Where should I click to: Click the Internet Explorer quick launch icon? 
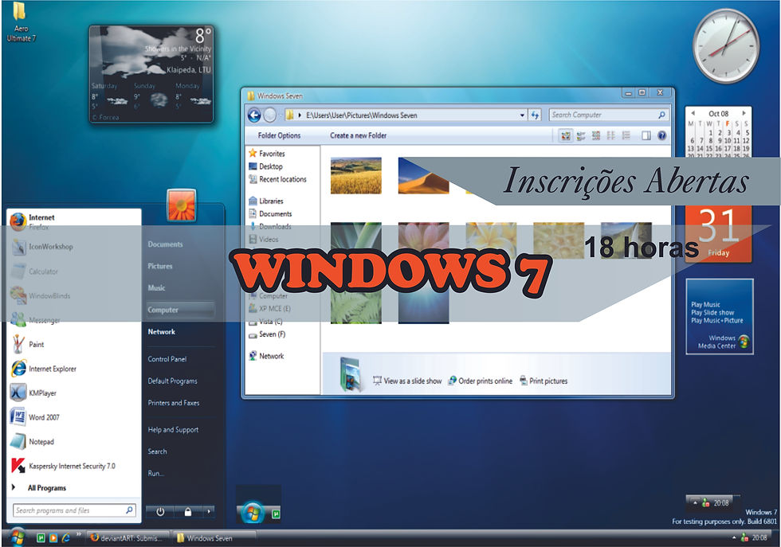tap(65, 538)
